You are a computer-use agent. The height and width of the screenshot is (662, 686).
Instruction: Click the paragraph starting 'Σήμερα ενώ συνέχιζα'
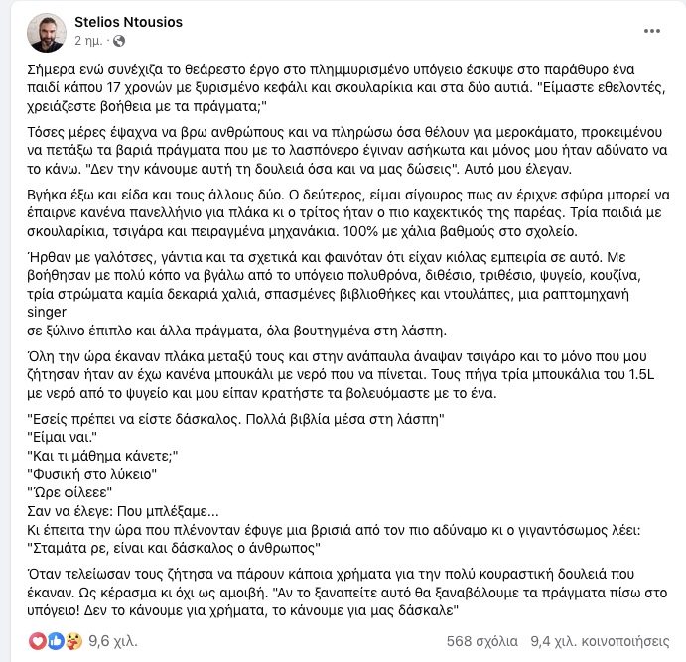(x=346, y=88)
